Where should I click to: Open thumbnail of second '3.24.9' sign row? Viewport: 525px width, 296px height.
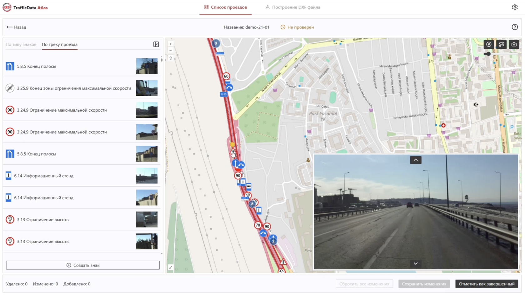click(x=147, y=132)
